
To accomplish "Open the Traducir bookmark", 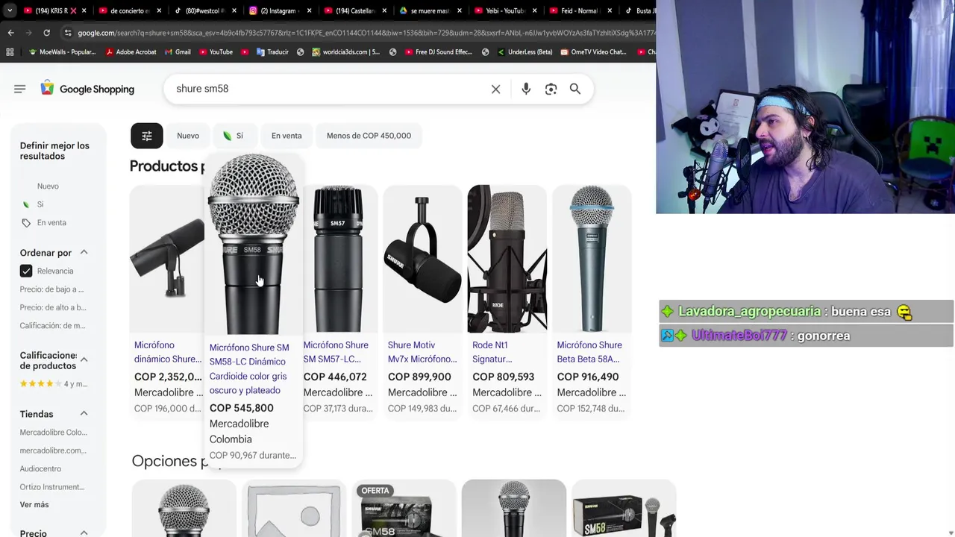I will tap(272, 52).
